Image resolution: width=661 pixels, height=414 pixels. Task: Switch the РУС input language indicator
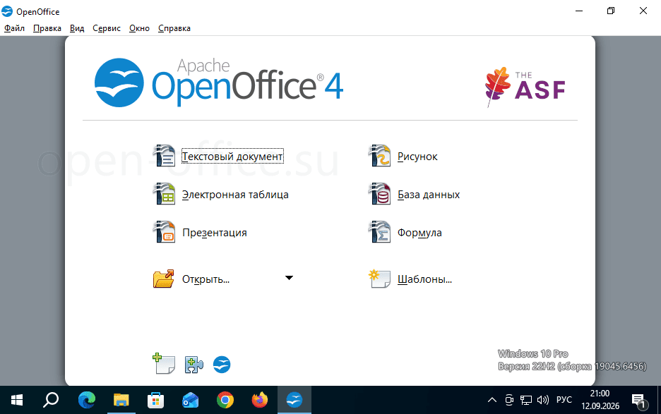click(x=564, y=400)
